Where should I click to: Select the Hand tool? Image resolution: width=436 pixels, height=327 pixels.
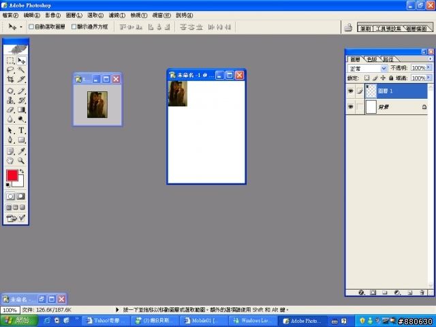click(x=10, y=161)
